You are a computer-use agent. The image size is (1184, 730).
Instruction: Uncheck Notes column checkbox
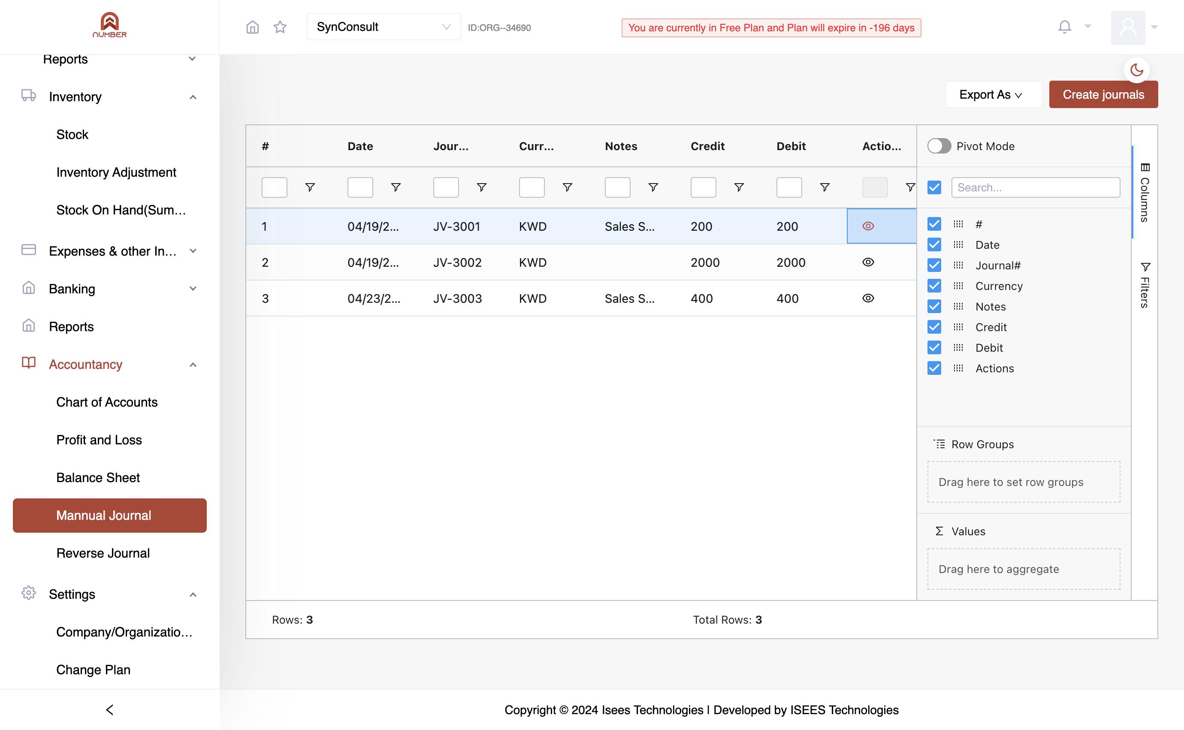(934, 307)
